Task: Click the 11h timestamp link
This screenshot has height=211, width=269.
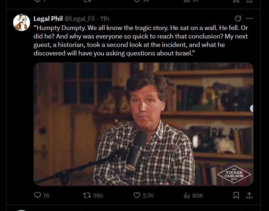Action: [x=105, y=18]
